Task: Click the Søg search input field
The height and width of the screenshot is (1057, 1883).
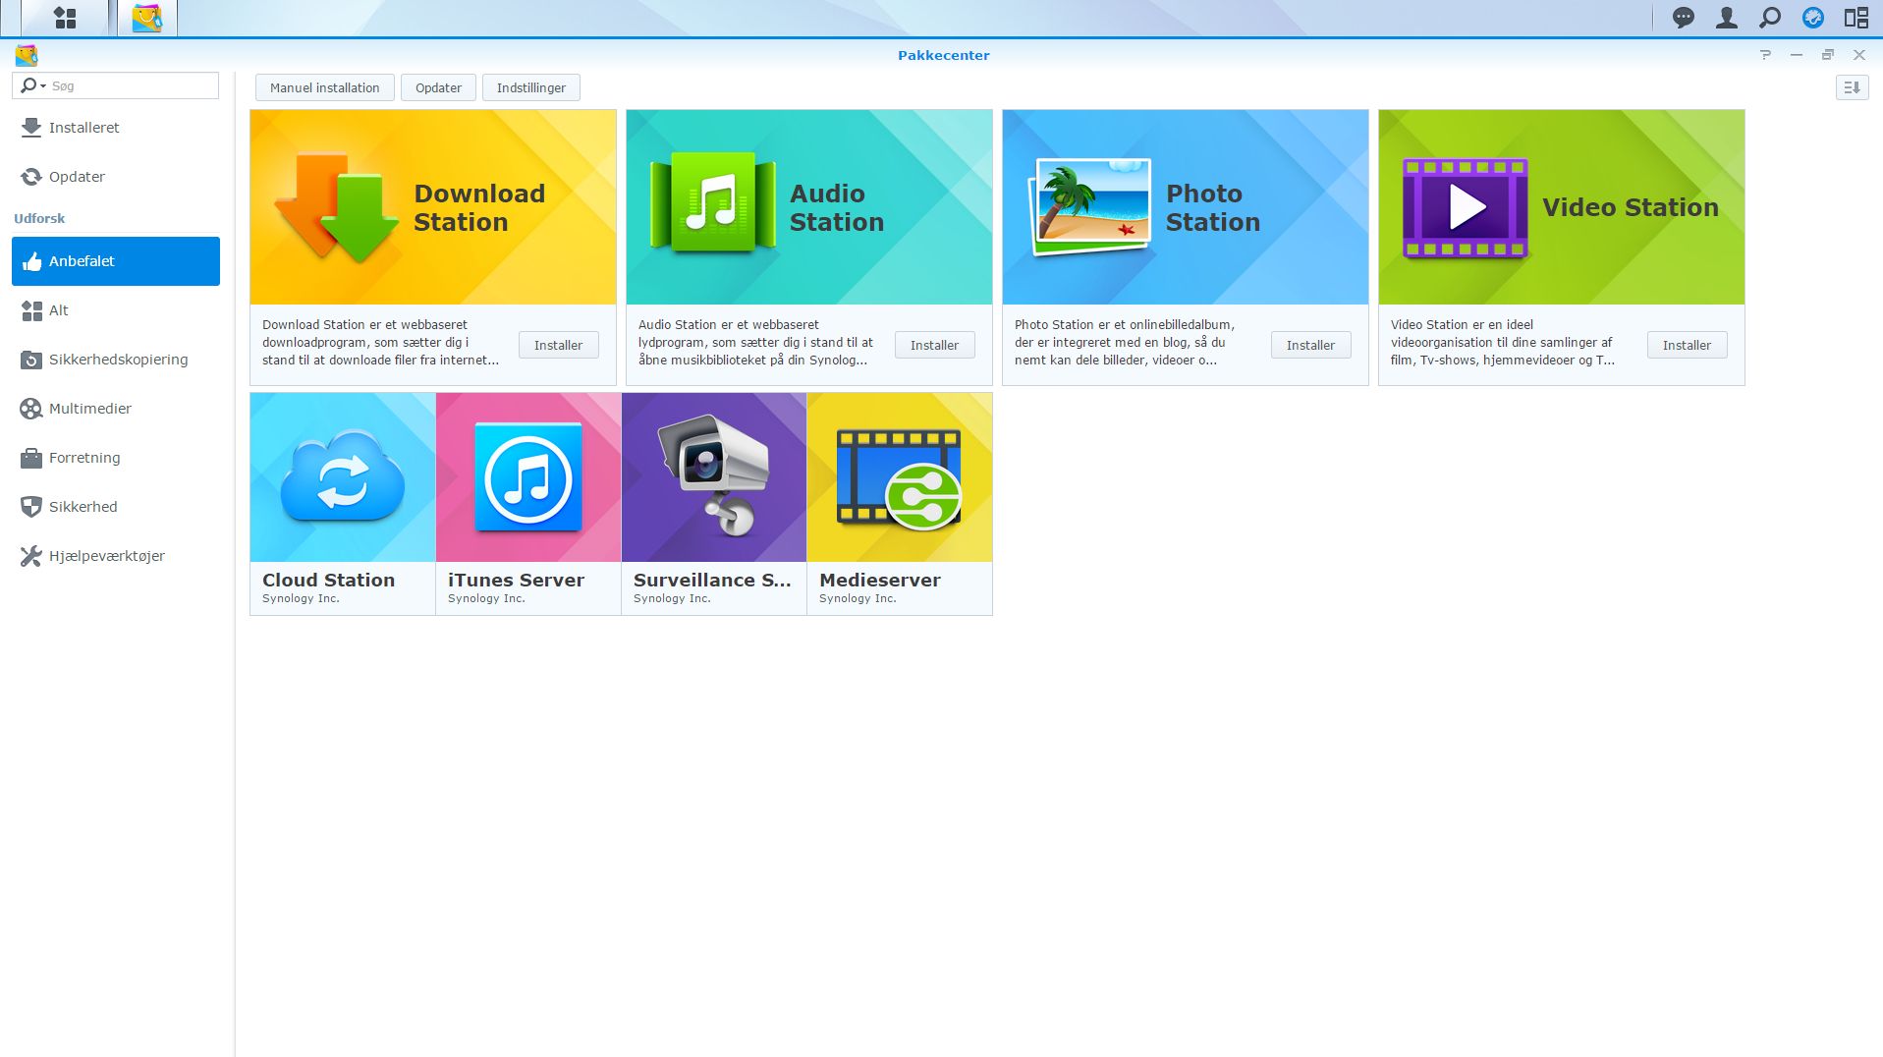Action: coord(133,86)
